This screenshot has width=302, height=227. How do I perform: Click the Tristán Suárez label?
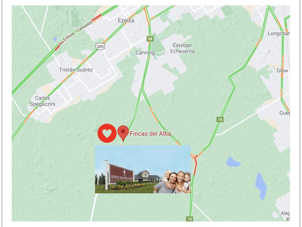pyautogui.click(x=76, y=70)
